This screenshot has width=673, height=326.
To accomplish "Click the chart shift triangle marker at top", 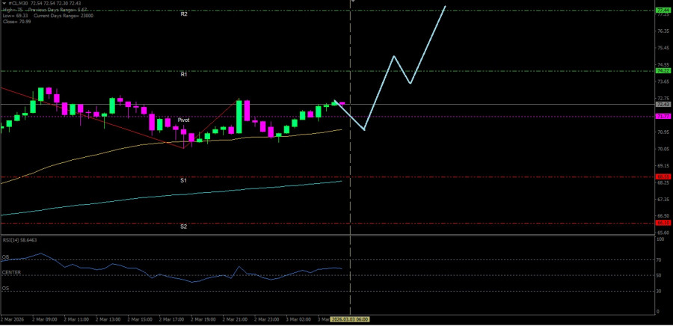I will (x=352, y=2).
